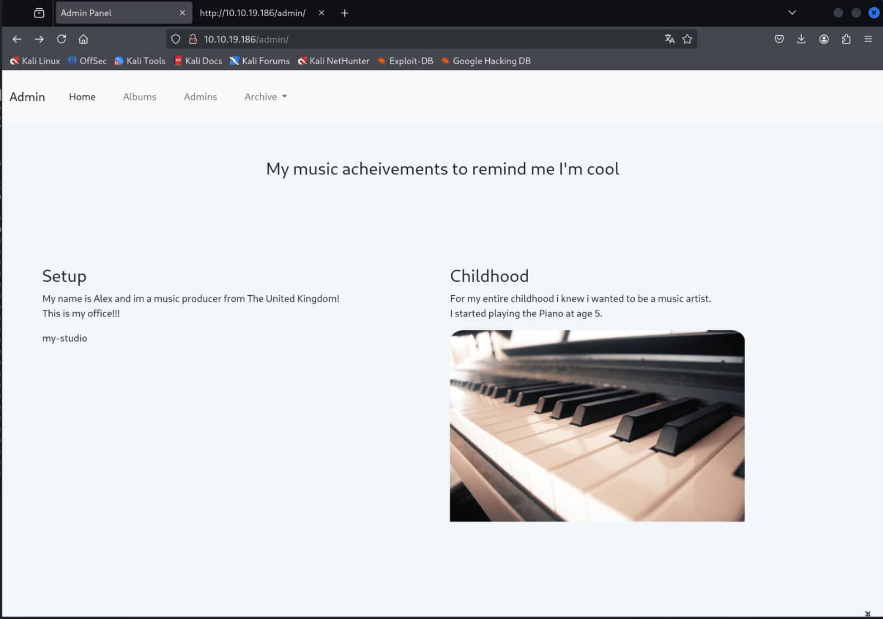Expand the list all tabs chevron
The width and height of the screenshot is (883, 619).
792,13
